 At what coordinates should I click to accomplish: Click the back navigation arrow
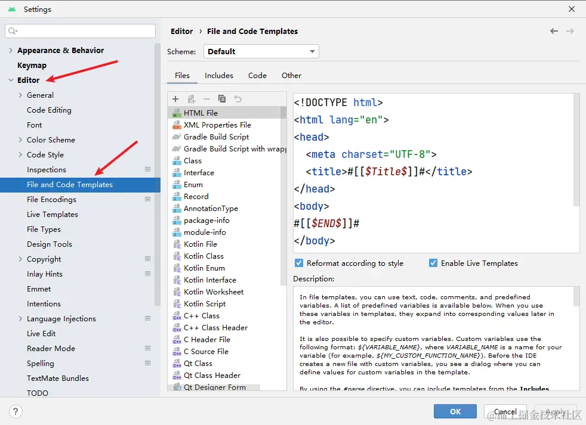coord(554,31)
